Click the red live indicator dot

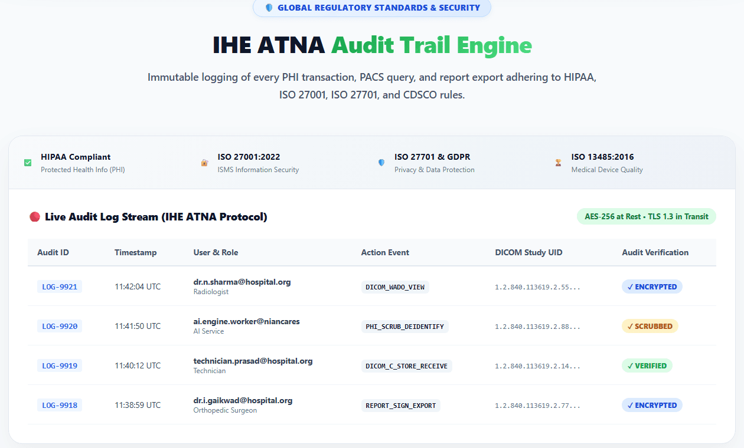point(34,217)
